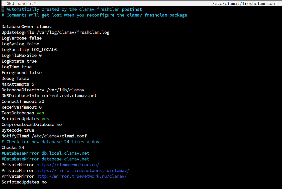The width and height of the screenshot is (282, 189).
Task: Click the https://clamav-mirror.ru/ URL
Action: [68, 165]
